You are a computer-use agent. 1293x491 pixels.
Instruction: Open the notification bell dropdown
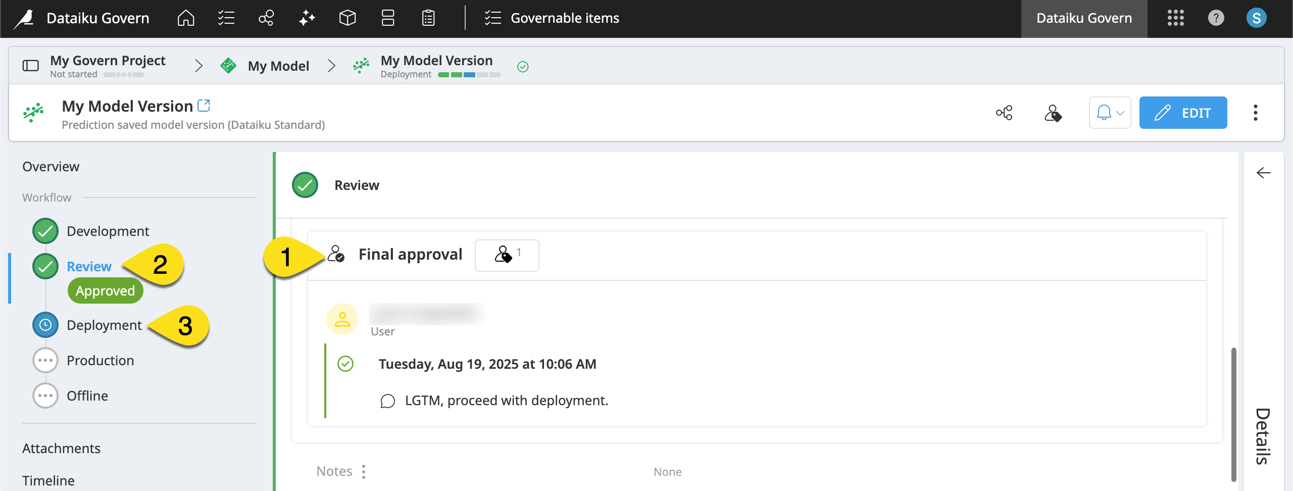pos(1110,113)
